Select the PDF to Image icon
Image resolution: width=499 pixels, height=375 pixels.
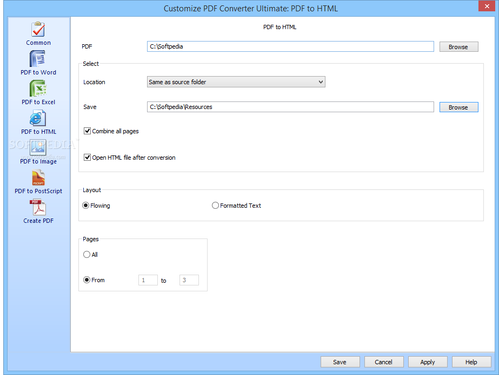pyautogui.click(x=38, y=148)
